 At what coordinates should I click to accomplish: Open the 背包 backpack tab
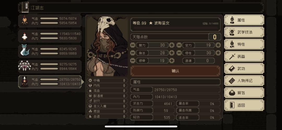point(244,93)
